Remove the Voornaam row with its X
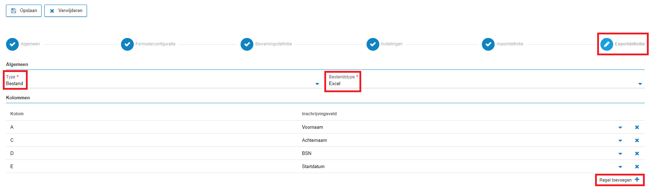This screenshot has width=649, height=189. [x=637, y=127]
